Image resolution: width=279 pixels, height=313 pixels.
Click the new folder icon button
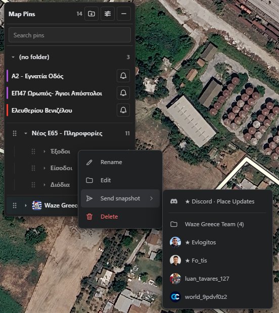click(91, 14)
